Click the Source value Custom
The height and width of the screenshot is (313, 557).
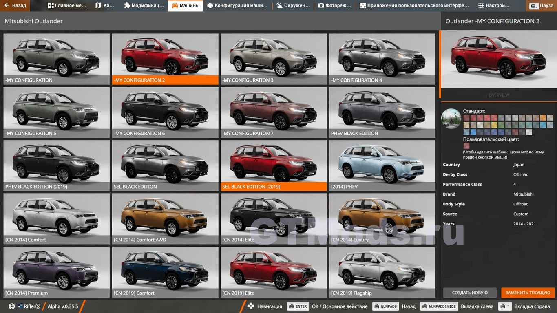click(x=521, y=214)
